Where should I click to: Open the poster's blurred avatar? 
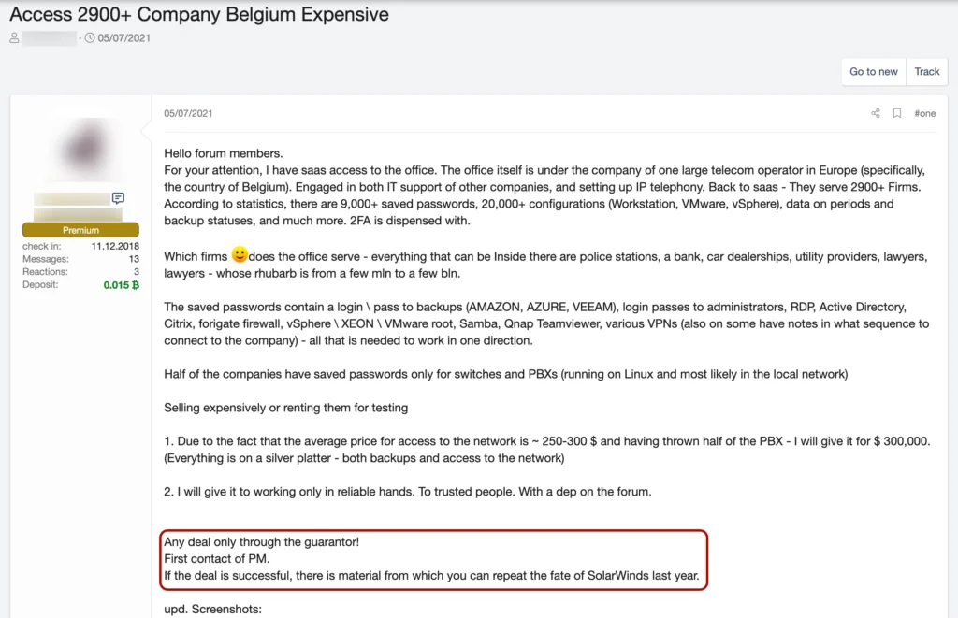click(80, 149)
